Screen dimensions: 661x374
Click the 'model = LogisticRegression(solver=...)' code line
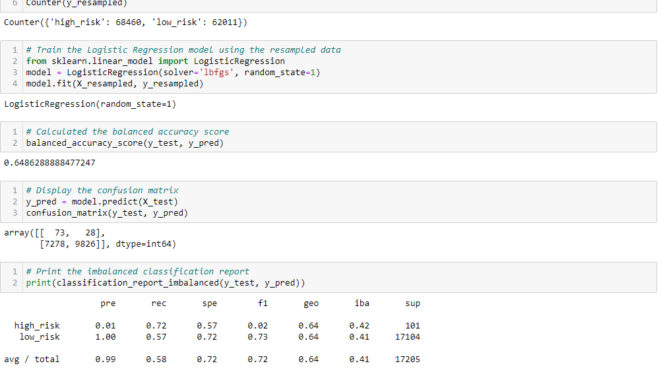pyautogui.click(x=173, y=73)
